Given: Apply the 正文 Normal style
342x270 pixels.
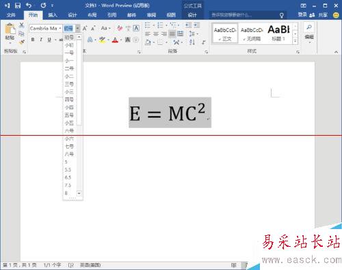Looking at the screenshot, I should pyautogui.click(x=225, y=33).
